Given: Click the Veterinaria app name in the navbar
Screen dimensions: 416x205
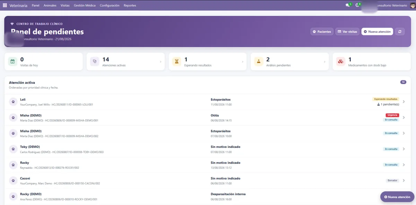Looking at the screenshot, I should point(18,6).
